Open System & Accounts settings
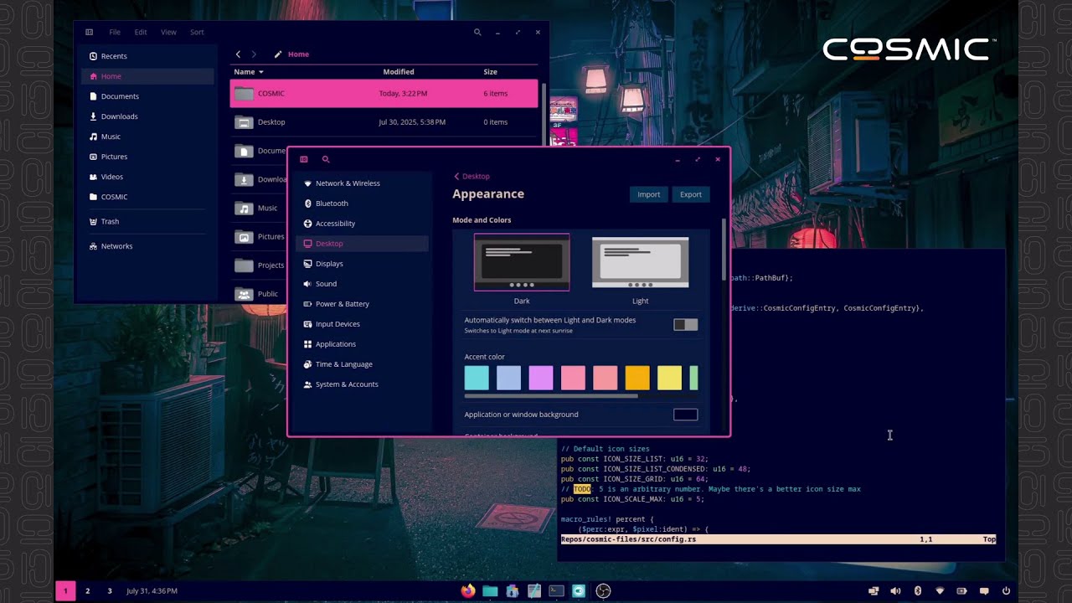Image resolution: width=1072 pixels, height=603 pixels. pos(362,384)
